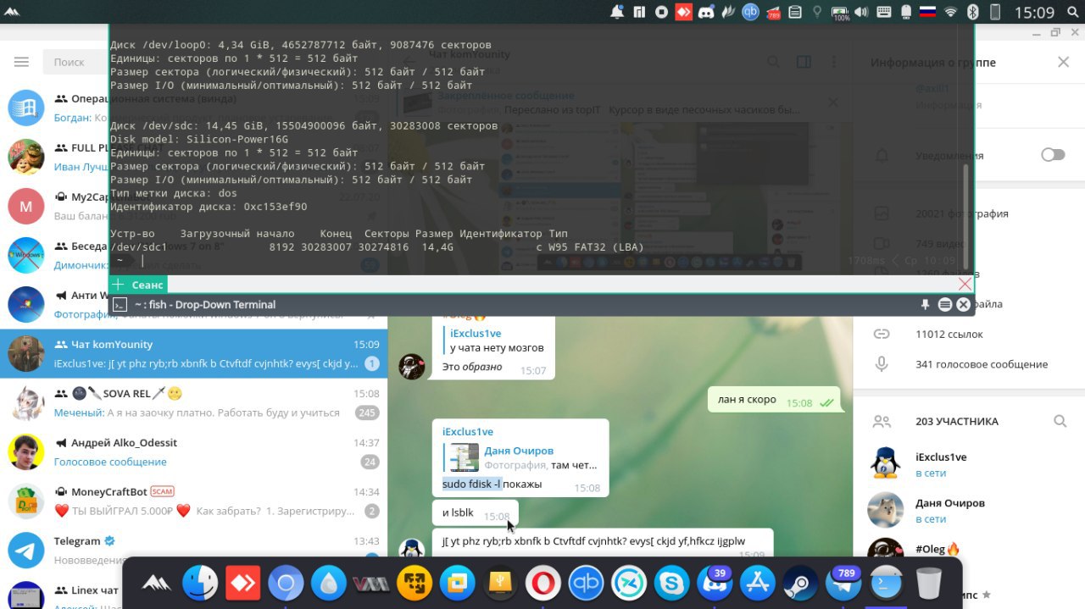
Task: Open Chromium browser in the dock
Action: coord(286,583)
